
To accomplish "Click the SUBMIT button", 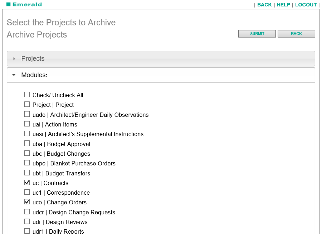I will tap(257, 34).
